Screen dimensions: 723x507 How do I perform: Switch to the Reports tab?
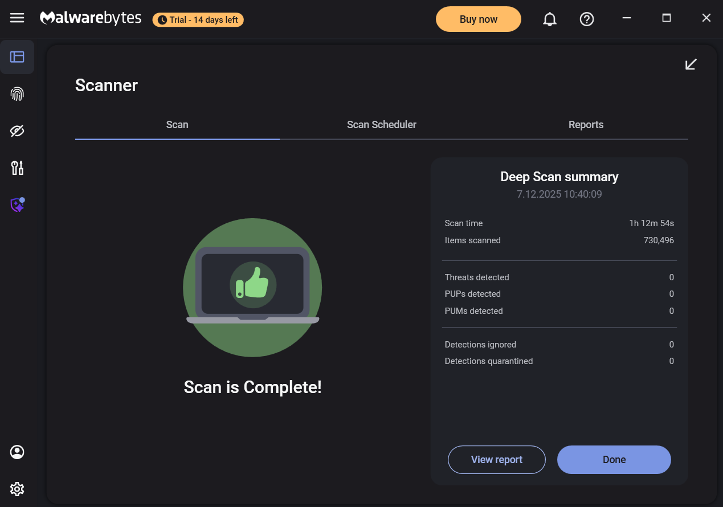(586, 125)
